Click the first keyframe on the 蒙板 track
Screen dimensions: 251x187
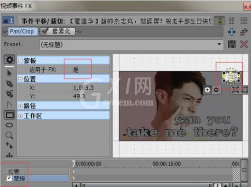point(74,178)
